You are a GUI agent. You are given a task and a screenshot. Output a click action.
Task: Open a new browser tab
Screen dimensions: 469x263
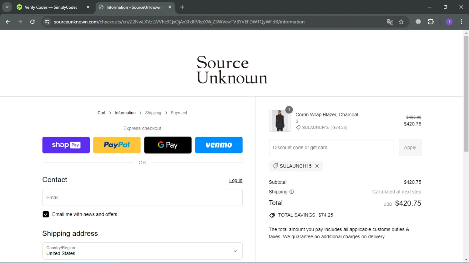pos(182,7)
